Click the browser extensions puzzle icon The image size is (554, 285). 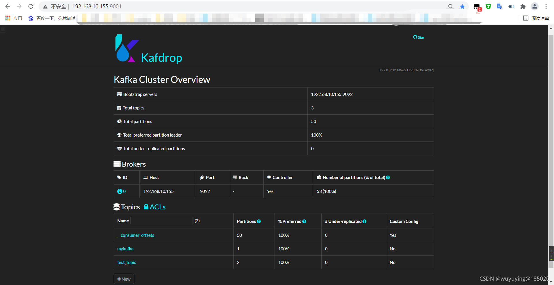pyautogui.click(x=523, y=6)
